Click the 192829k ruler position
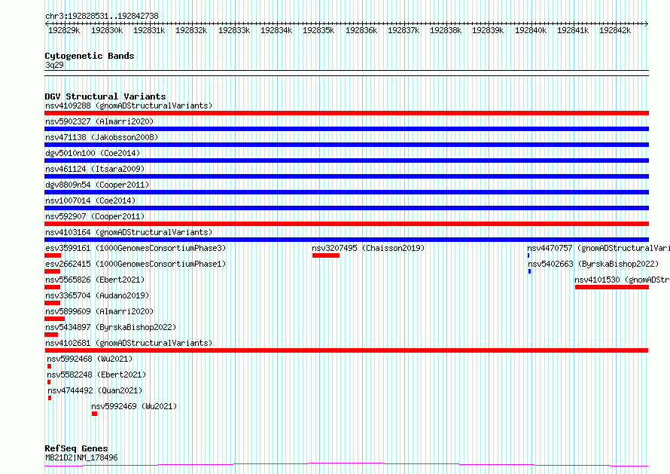The height and width of the screenshot is (474, 670). point(64,30)
